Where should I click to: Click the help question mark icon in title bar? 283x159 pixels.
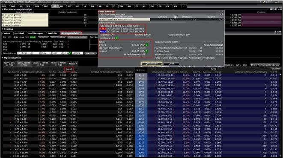click(x=260, y=2)
